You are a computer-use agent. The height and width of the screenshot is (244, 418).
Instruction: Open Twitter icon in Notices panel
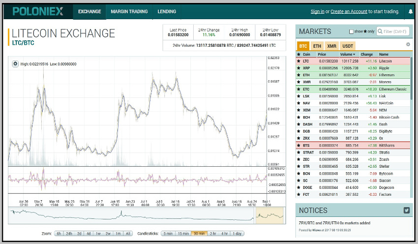tap(407, 211)
